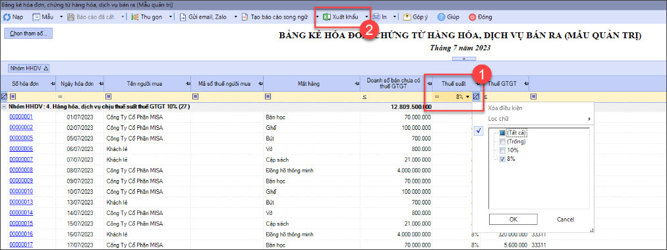Open Báo cáo đã cất dropdown arrow

tap(123, 17)
